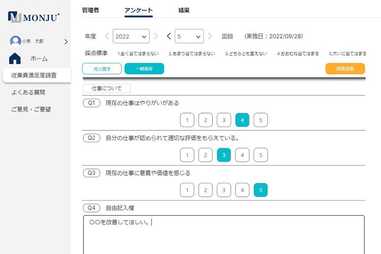
Task: Open the survey round number dropdown
Action: point(189,36)
